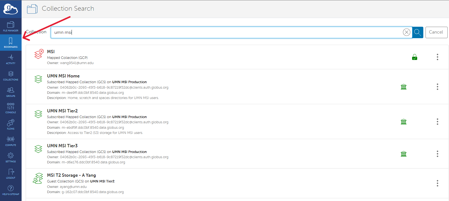Clear the collection search text
The image size is (449, 201).
tap(407, 32)
